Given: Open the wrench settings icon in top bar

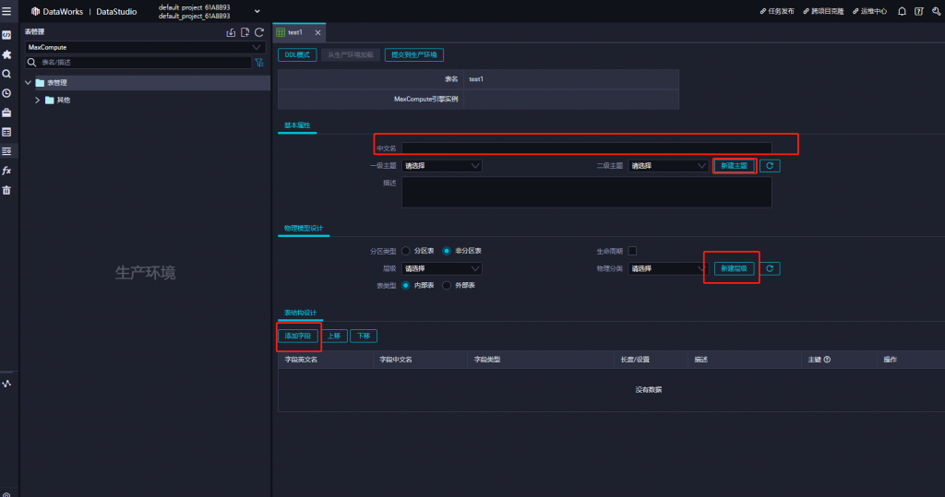Looking at the screenshot, I should 936,11.
